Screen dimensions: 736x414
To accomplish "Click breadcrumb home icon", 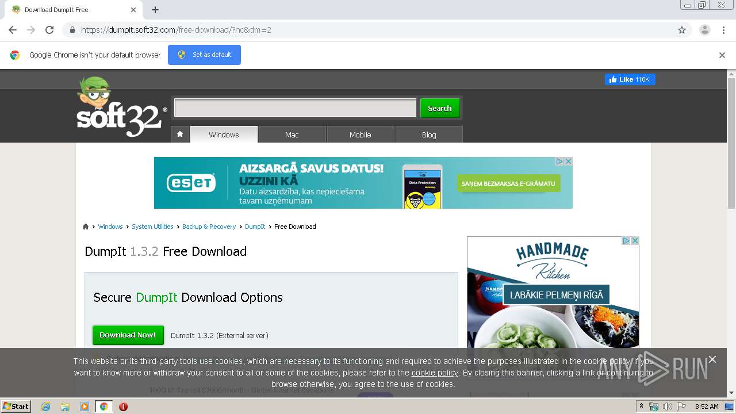I will [86, 227].
